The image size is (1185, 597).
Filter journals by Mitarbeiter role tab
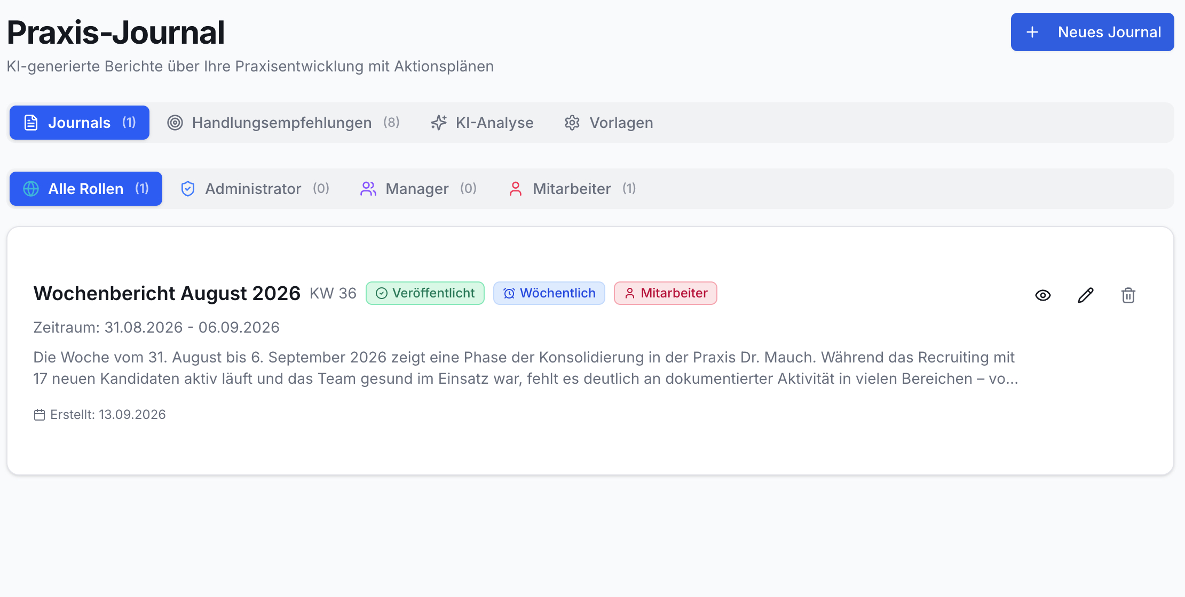click(x=572, y=189)
